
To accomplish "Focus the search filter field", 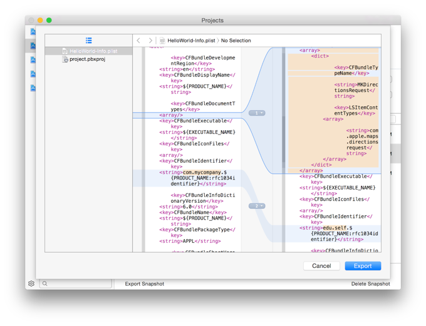I will [76, 283].
